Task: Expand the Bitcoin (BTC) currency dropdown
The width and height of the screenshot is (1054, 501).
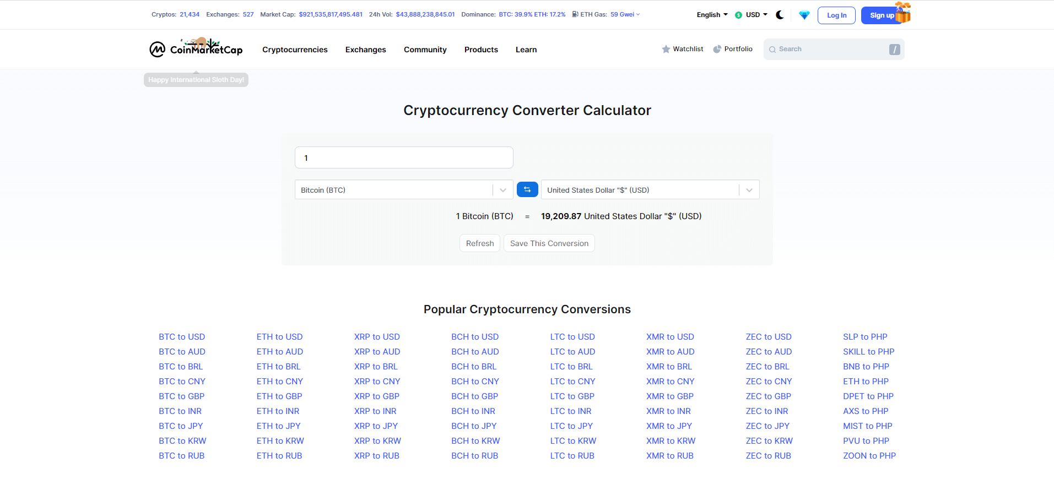Action: point(502,189)
